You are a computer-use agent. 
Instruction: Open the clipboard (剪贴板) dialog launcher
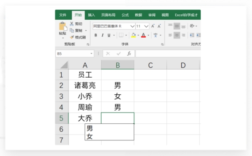coord(88,44)
